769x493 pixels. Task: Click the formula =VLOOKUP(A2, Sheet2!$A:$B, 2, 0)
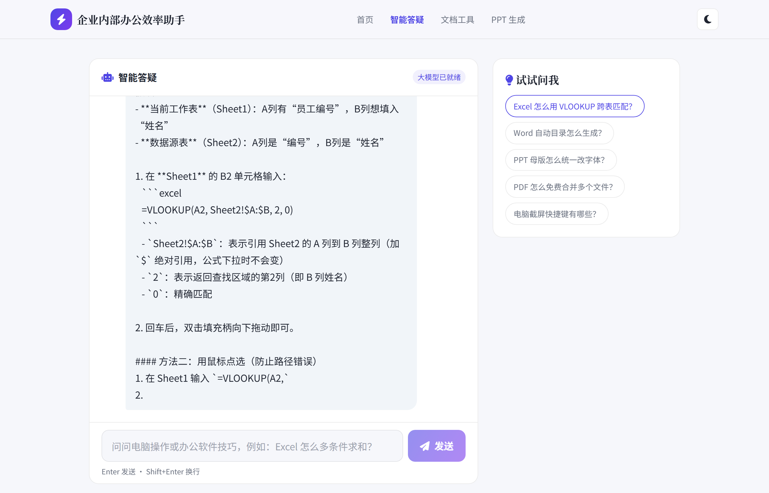pos(217,210)
